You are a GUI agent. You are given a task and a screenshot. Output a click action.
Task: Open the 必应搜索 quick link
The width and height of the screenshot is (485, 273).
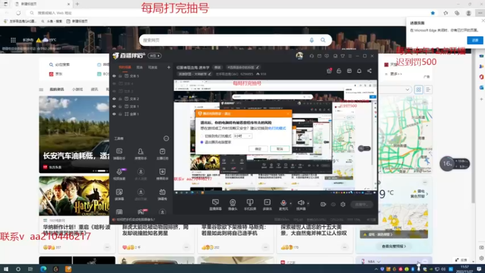pos(59,65)
